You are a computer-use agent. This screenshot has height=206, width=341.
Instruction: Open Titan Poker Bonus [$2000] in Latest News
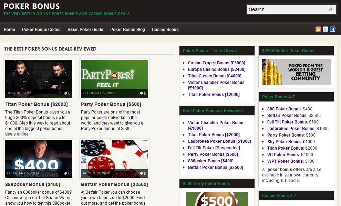point(214,95)
